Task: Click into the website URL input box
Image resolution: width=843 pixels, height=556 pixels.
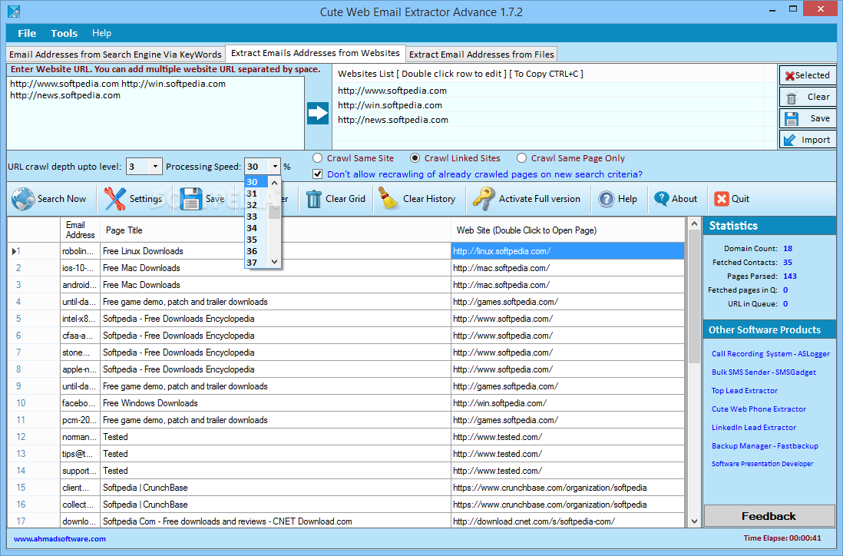Action: [156, 113]
